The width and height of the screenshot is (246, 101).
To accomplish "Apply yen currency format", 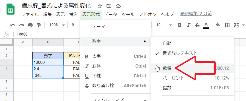I will pos(73,25).
